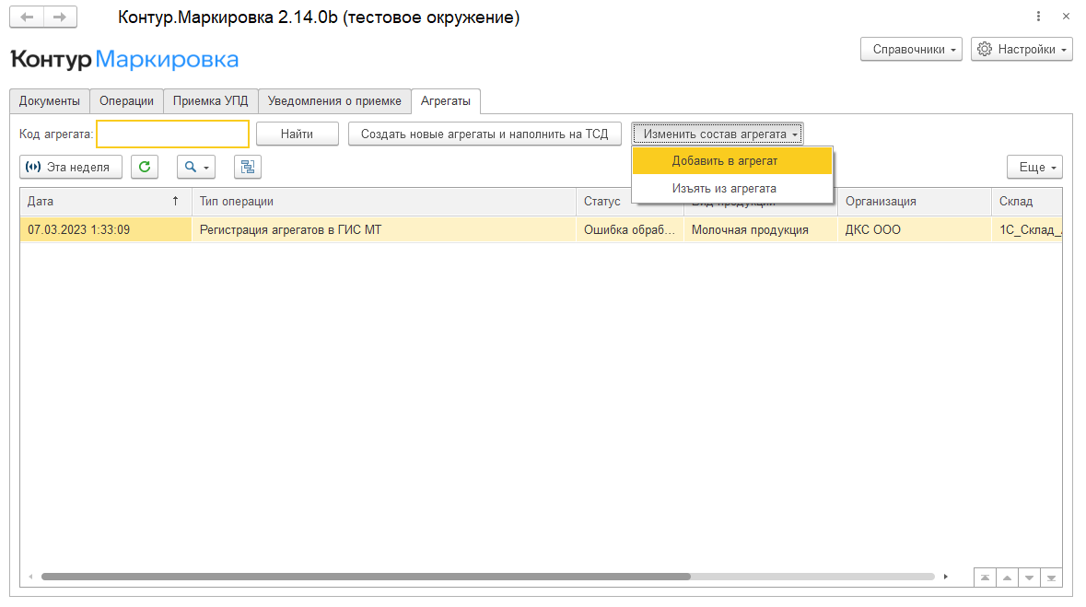Screen dimensions: 1086x607
Task: Click the horizontal scroll left arrow
Action: pyautogui.click(x=30, y=577)
